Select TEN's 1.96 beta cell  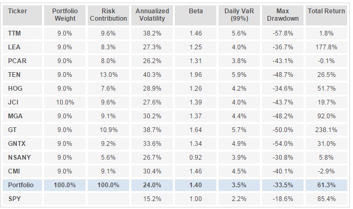click(x=196, y=75)
